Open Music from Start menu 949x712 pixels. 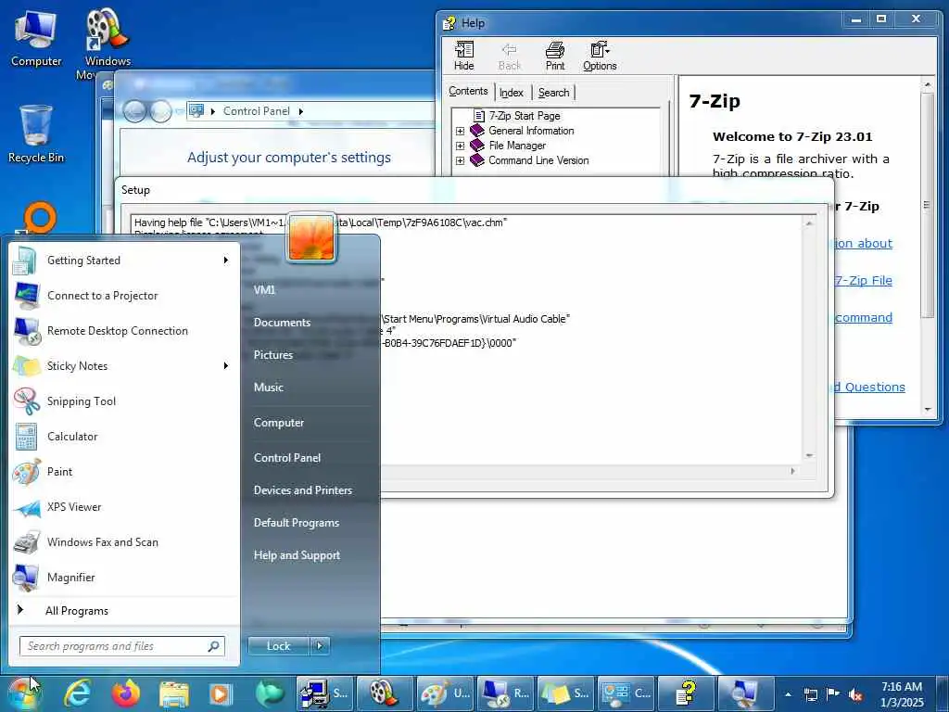269,388
